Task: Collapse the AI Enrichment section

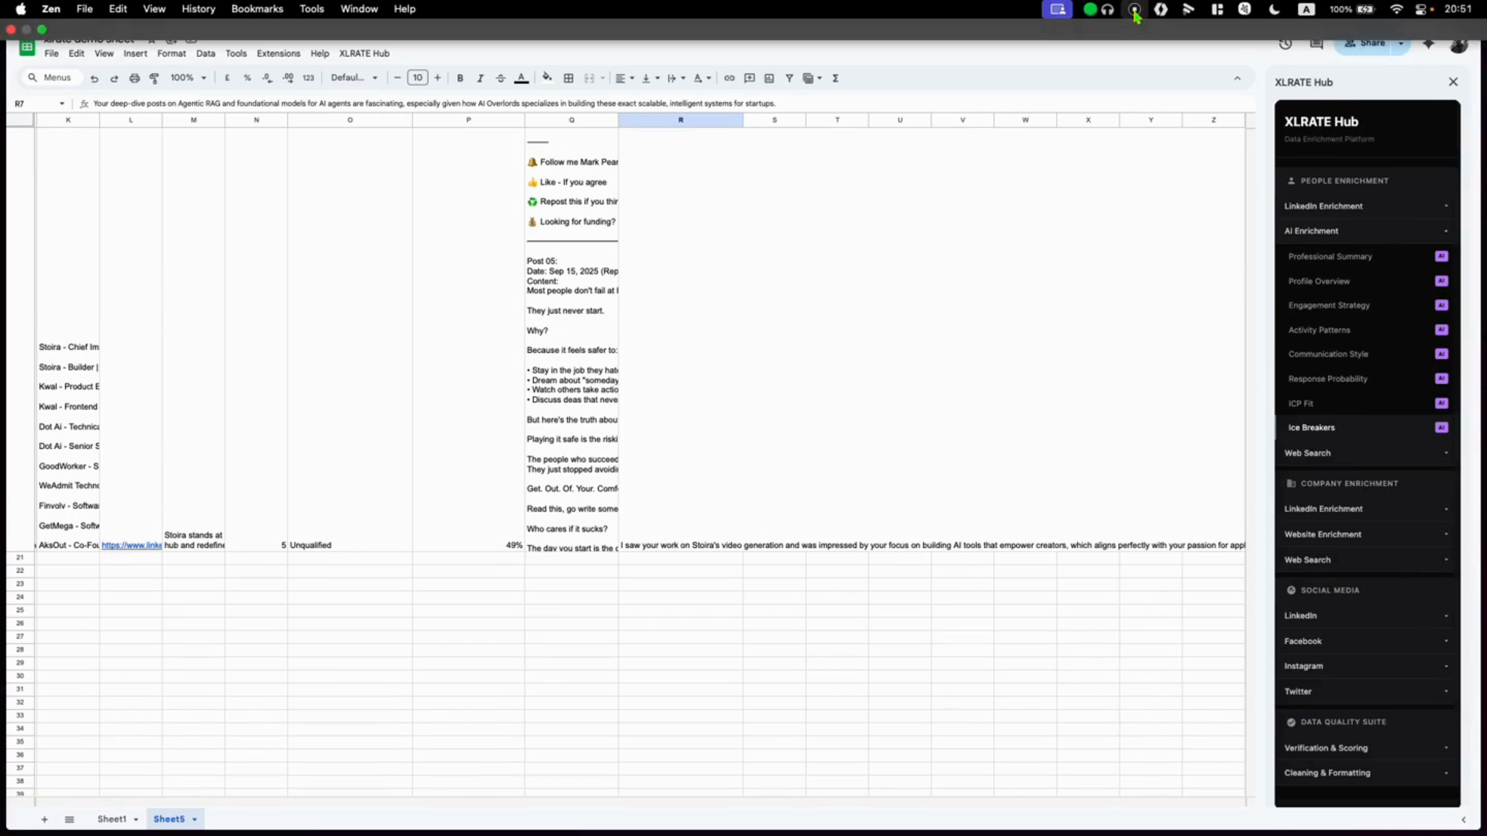Action: click(1367, 230)
